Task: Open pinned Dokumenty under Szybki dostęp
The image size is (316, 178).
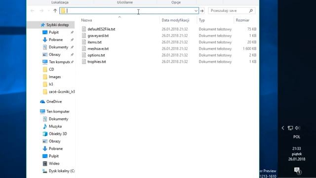Action: tap(58, 47)
